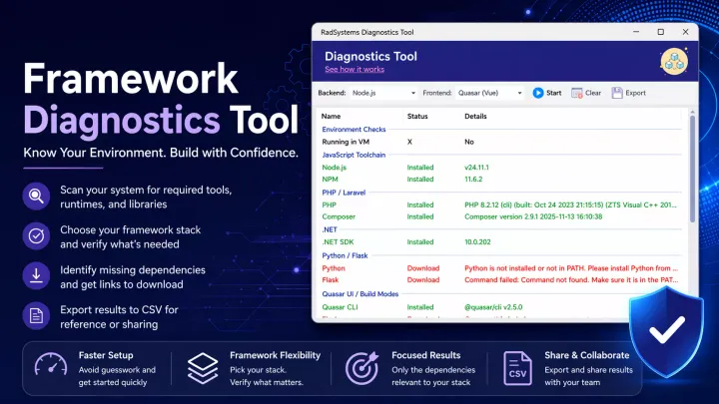Select the Python / Flask group header
This screenshot has width=719, height=404.
pos(345,255)
